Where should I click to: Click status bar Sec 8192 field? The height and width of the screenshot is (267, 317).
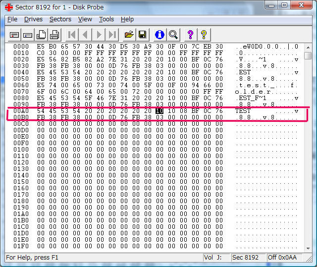point(248,258)
